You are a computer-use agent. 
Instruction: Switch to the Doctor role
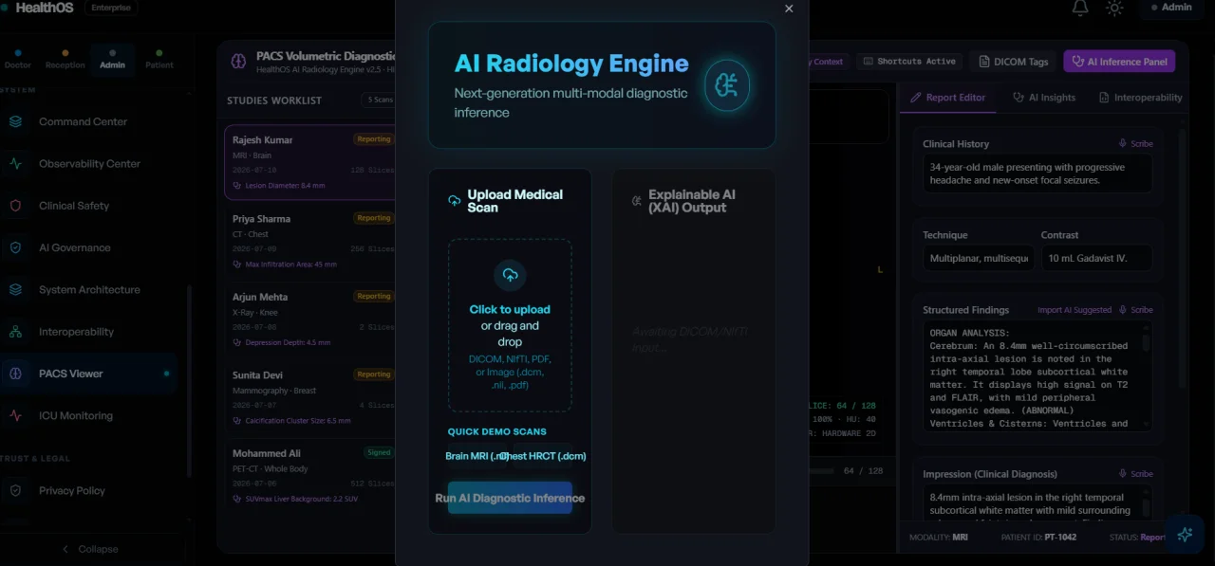pos(18,59)
